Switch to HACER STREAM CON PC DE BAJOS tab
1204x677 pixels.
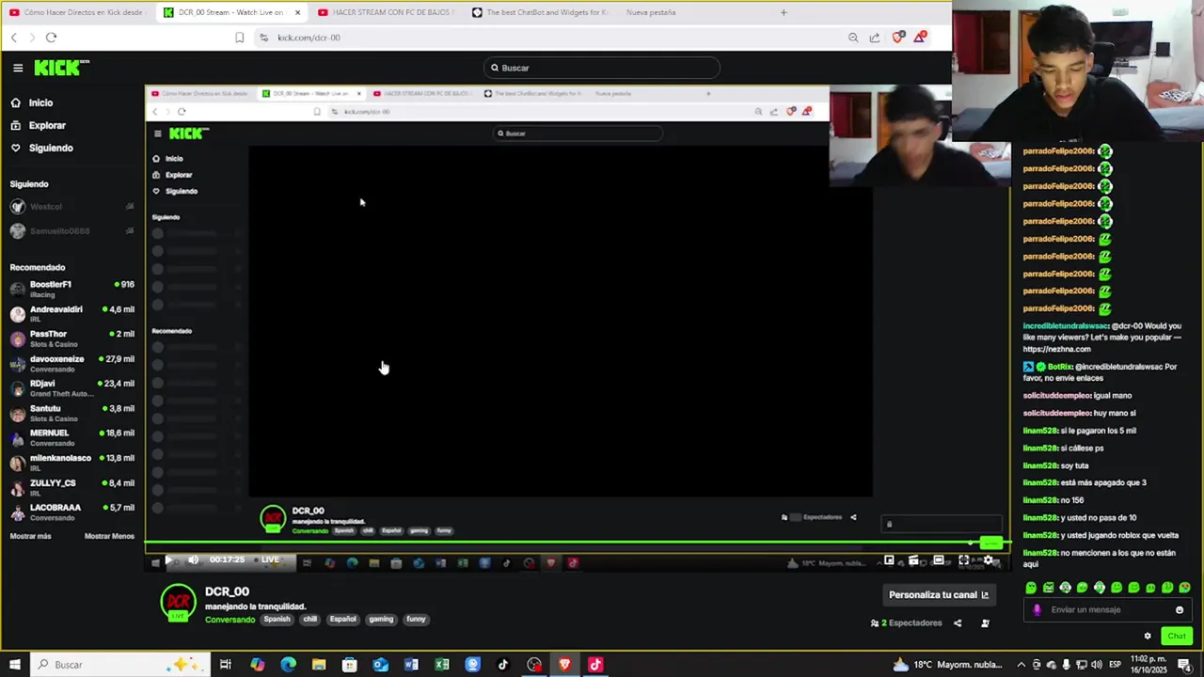point(386,12)
